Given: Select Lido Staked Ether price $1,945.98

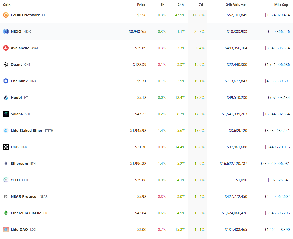Looking at the screenshot, I should coord(138,131).
